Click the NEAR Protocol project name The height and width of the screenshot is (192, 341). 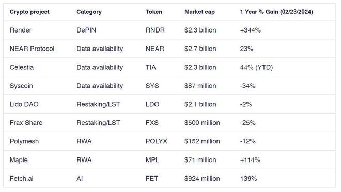coord(32,49)
